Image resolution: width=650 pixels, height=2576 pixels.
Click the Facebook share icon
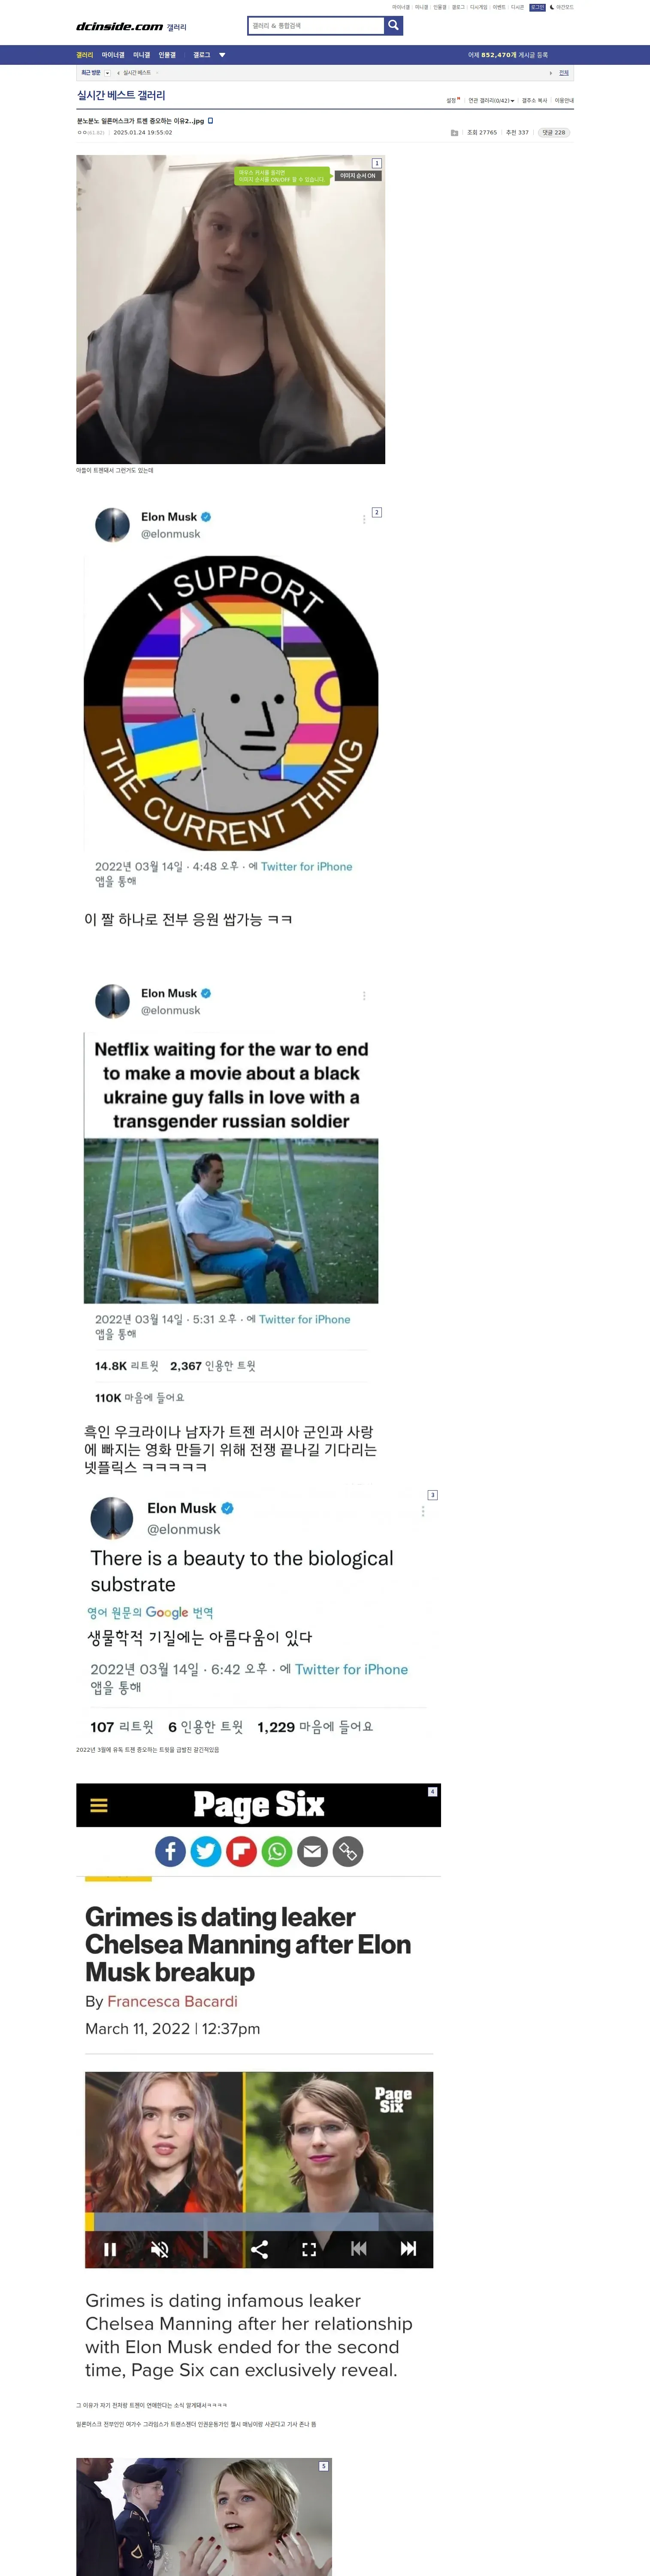click(x=170, y=1851)
